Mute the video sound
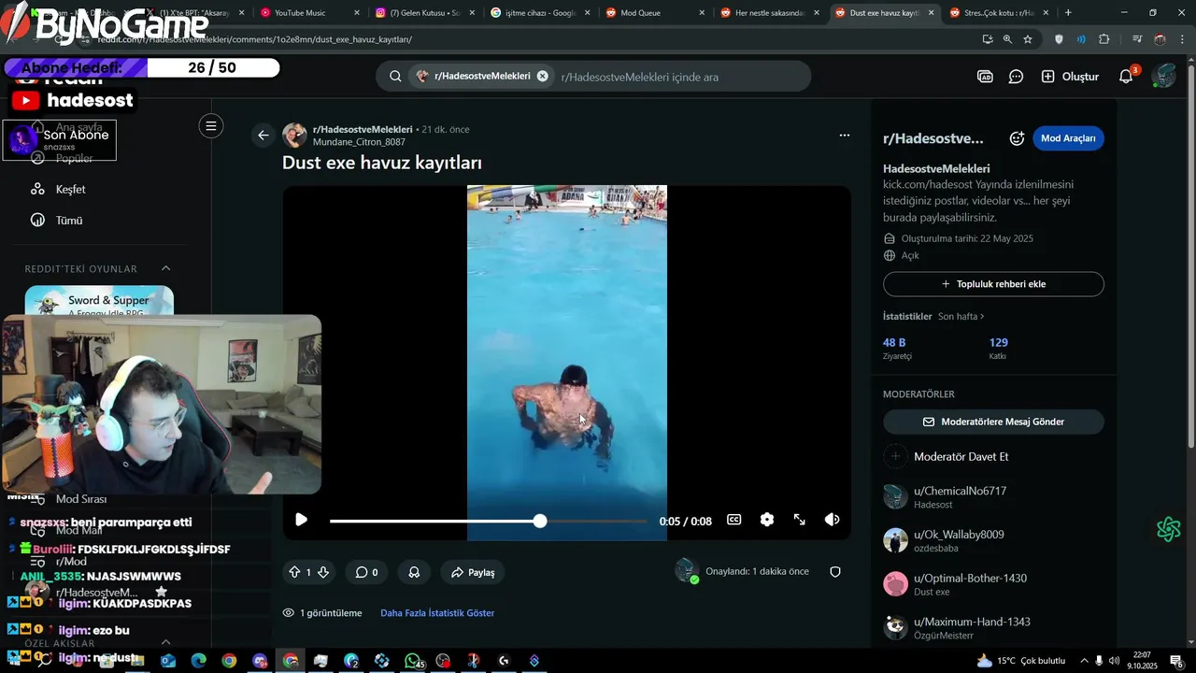The height and width of the screenshot is (673, 1196). coord(832,520)
